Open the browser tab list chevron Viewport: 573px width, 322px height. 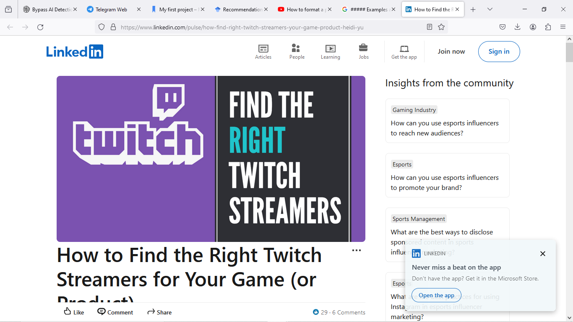(x=490, y=9)
